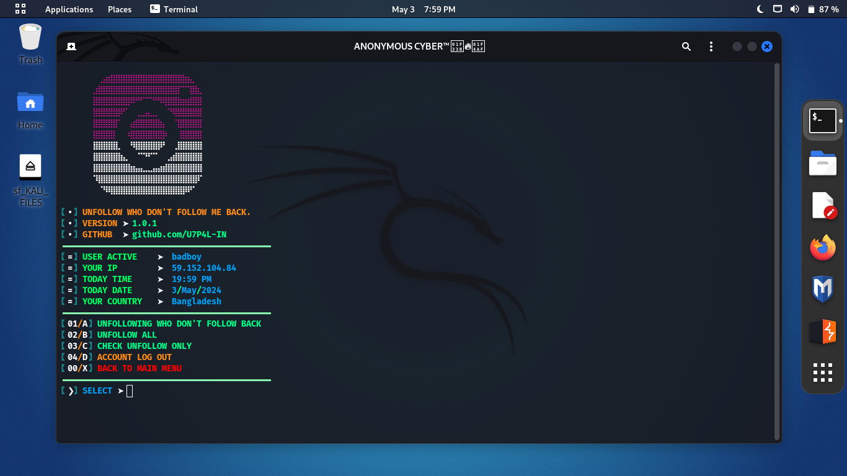The width and height of the screenshot is (847, 476).
Task: Click the IP address 59.152.104.84
Action: tap(204, 268)
